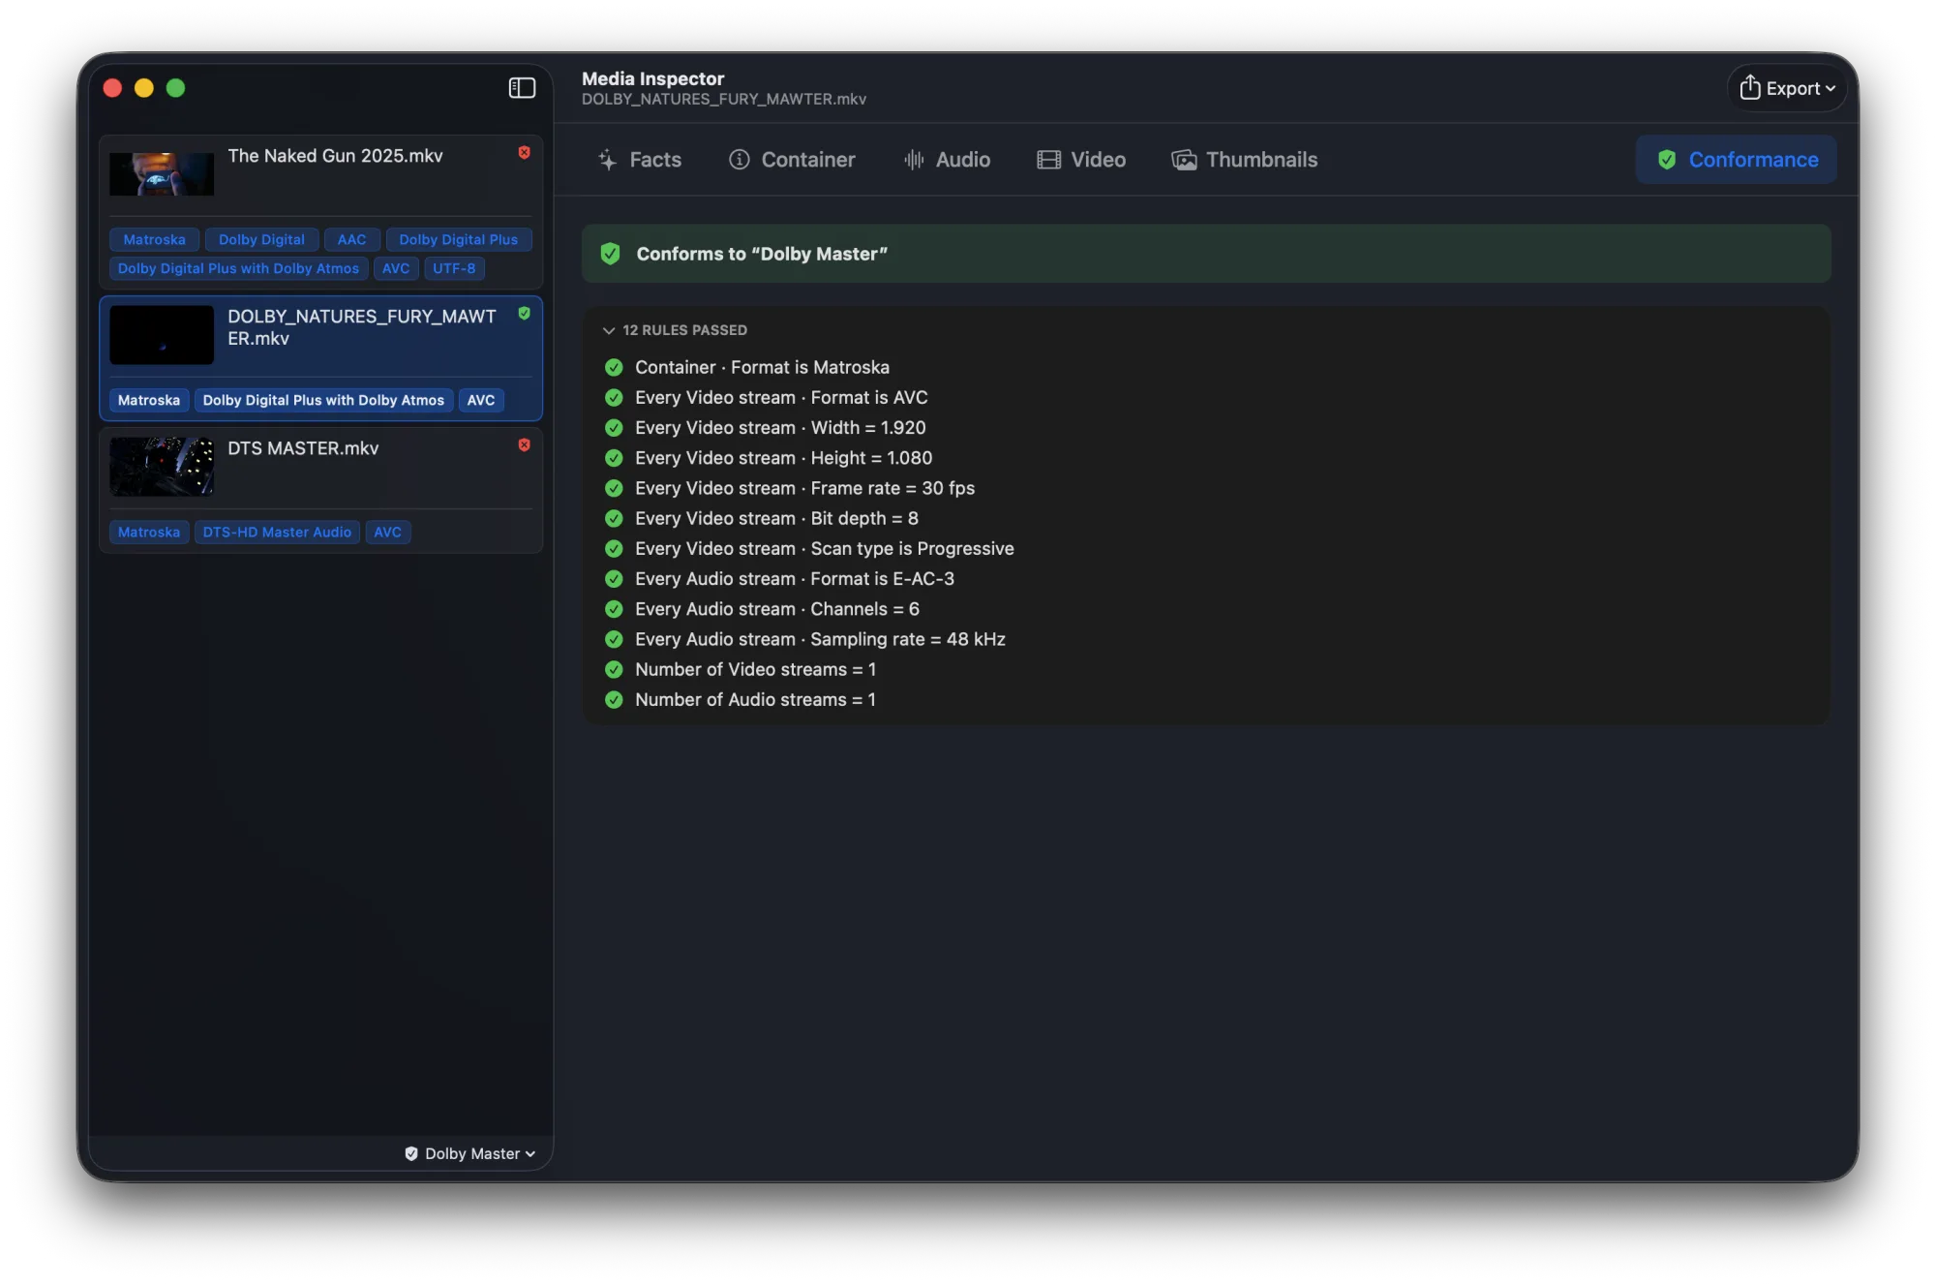
Task: Click the Matroska tag on The Naked Gun
Action: 154,239
